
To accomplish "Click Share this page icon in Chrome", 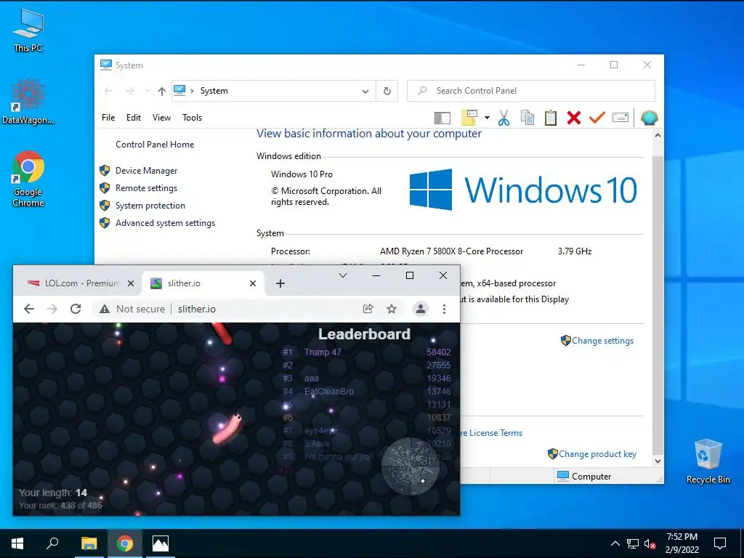I will tap(368, 309).
